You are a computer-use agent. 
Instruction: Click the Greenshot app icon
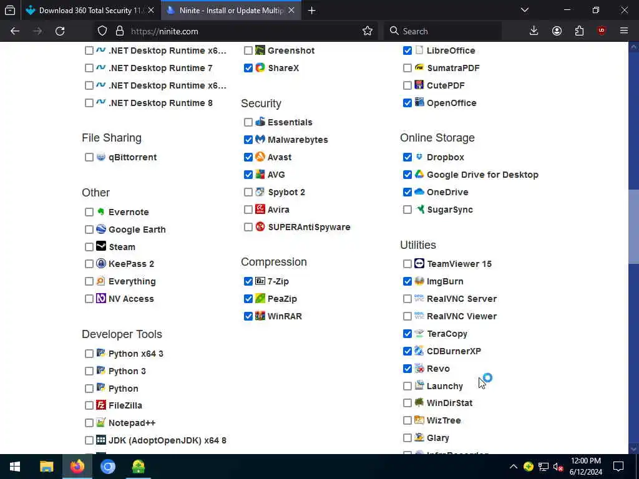point(260,50)
